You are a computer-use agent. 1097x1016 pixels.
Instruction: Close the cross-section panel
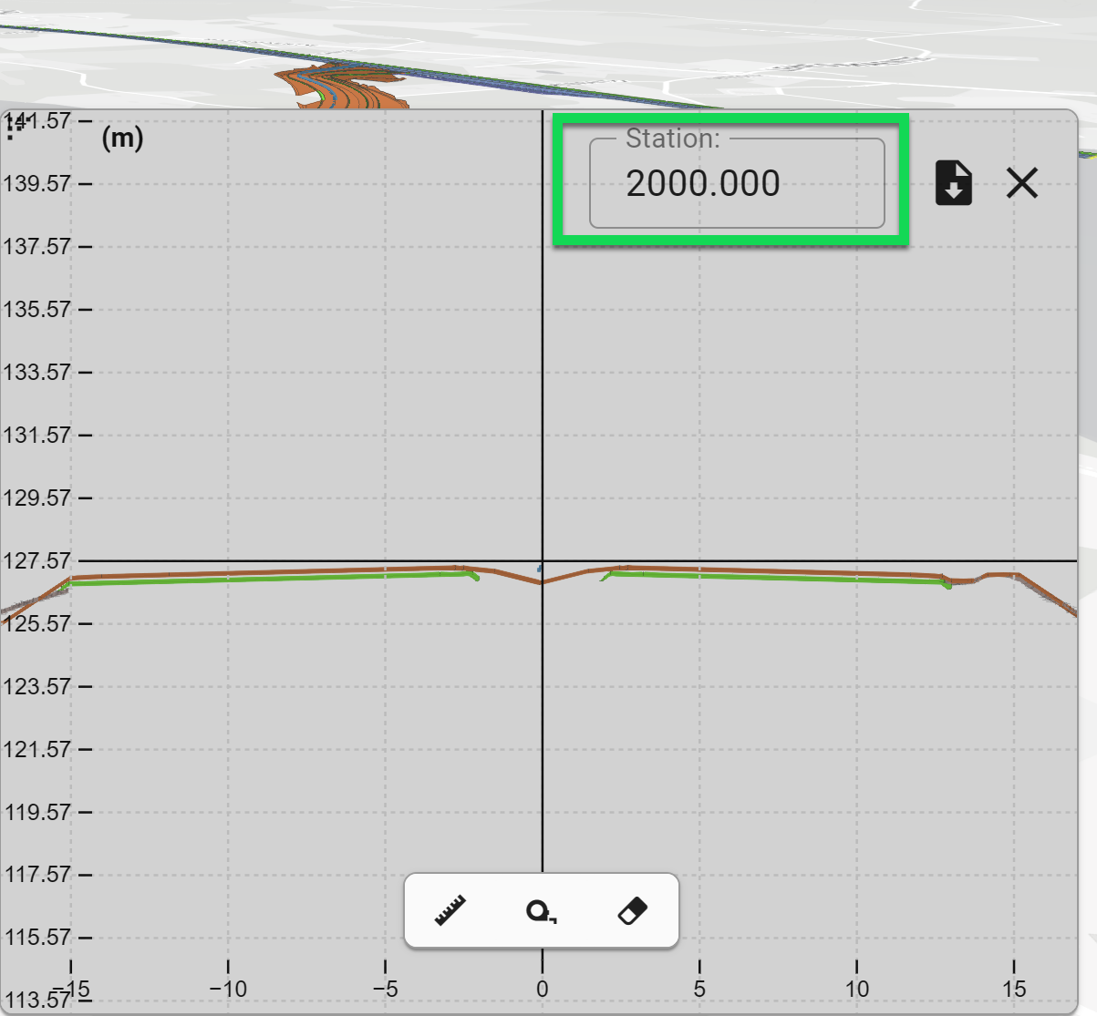(x=1022, y=183)
